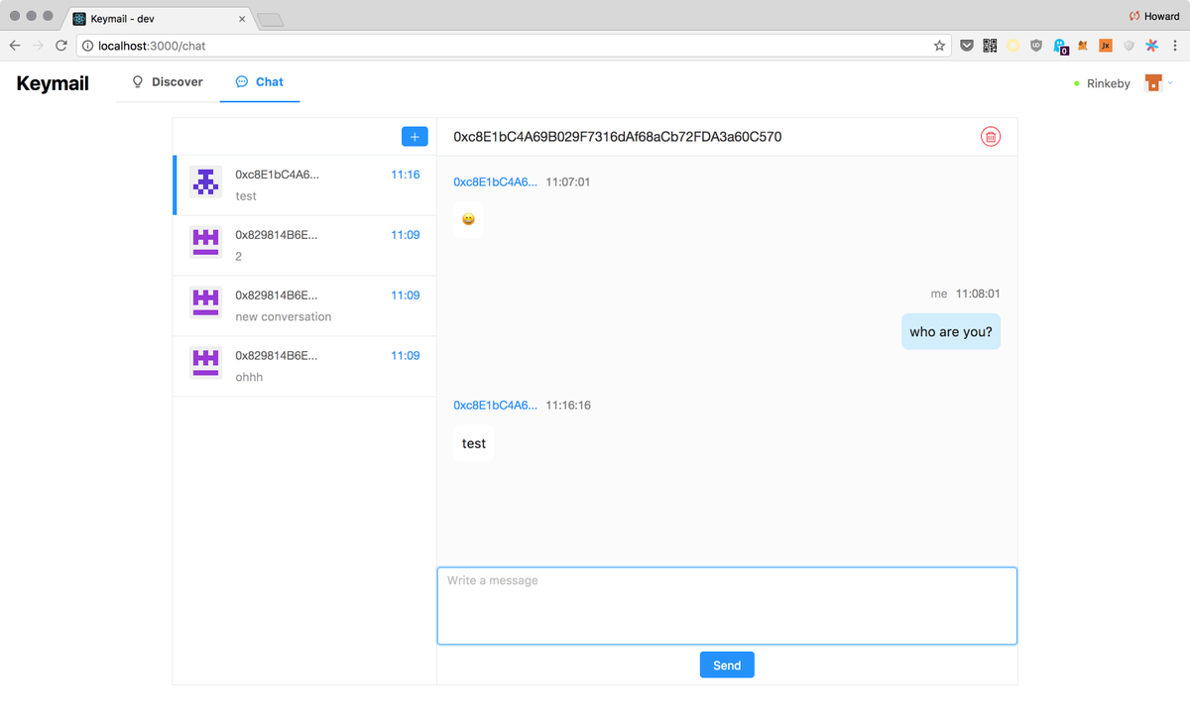Open a new browser tab

(270, 20)
